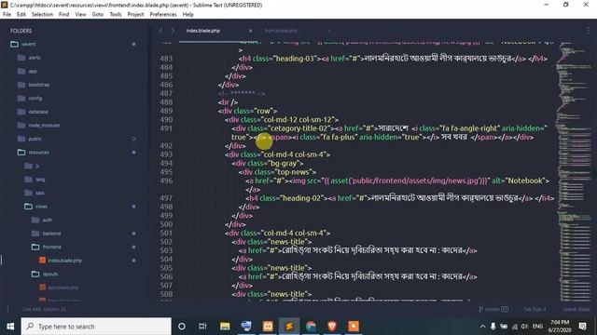Go forward with the tab right arrow
The image size is (597, 335).
pyautogui.click(x=173, y=31)
